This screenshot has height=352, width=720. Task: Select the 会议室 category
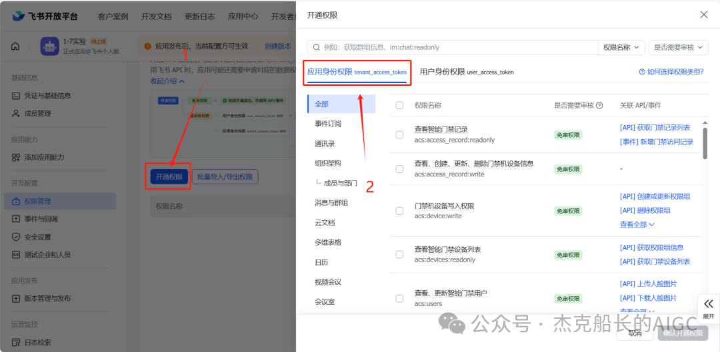tap(325, 301)
